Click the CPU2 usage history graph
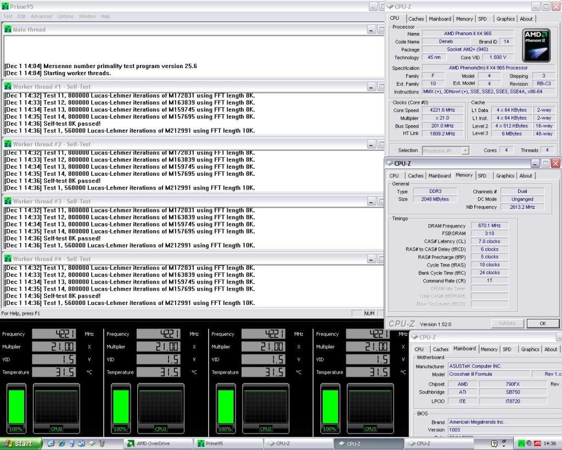The image size is (562, 450). click(x=266, y=407)
